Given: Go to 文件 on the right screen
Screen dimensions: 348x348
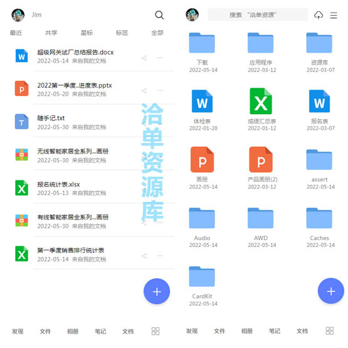Looking at the screenshot, I should click(x=219, y=331).
